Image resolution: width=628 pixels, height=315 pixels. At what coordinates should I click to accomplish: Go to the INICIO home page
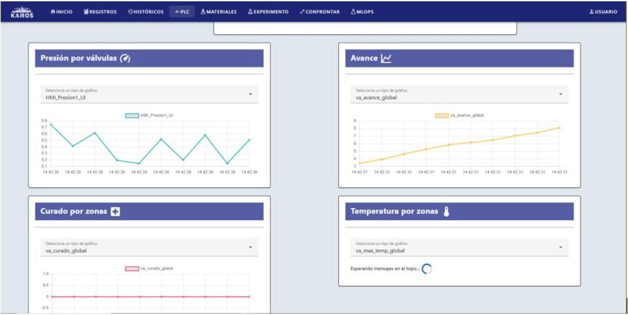[62, 12]
